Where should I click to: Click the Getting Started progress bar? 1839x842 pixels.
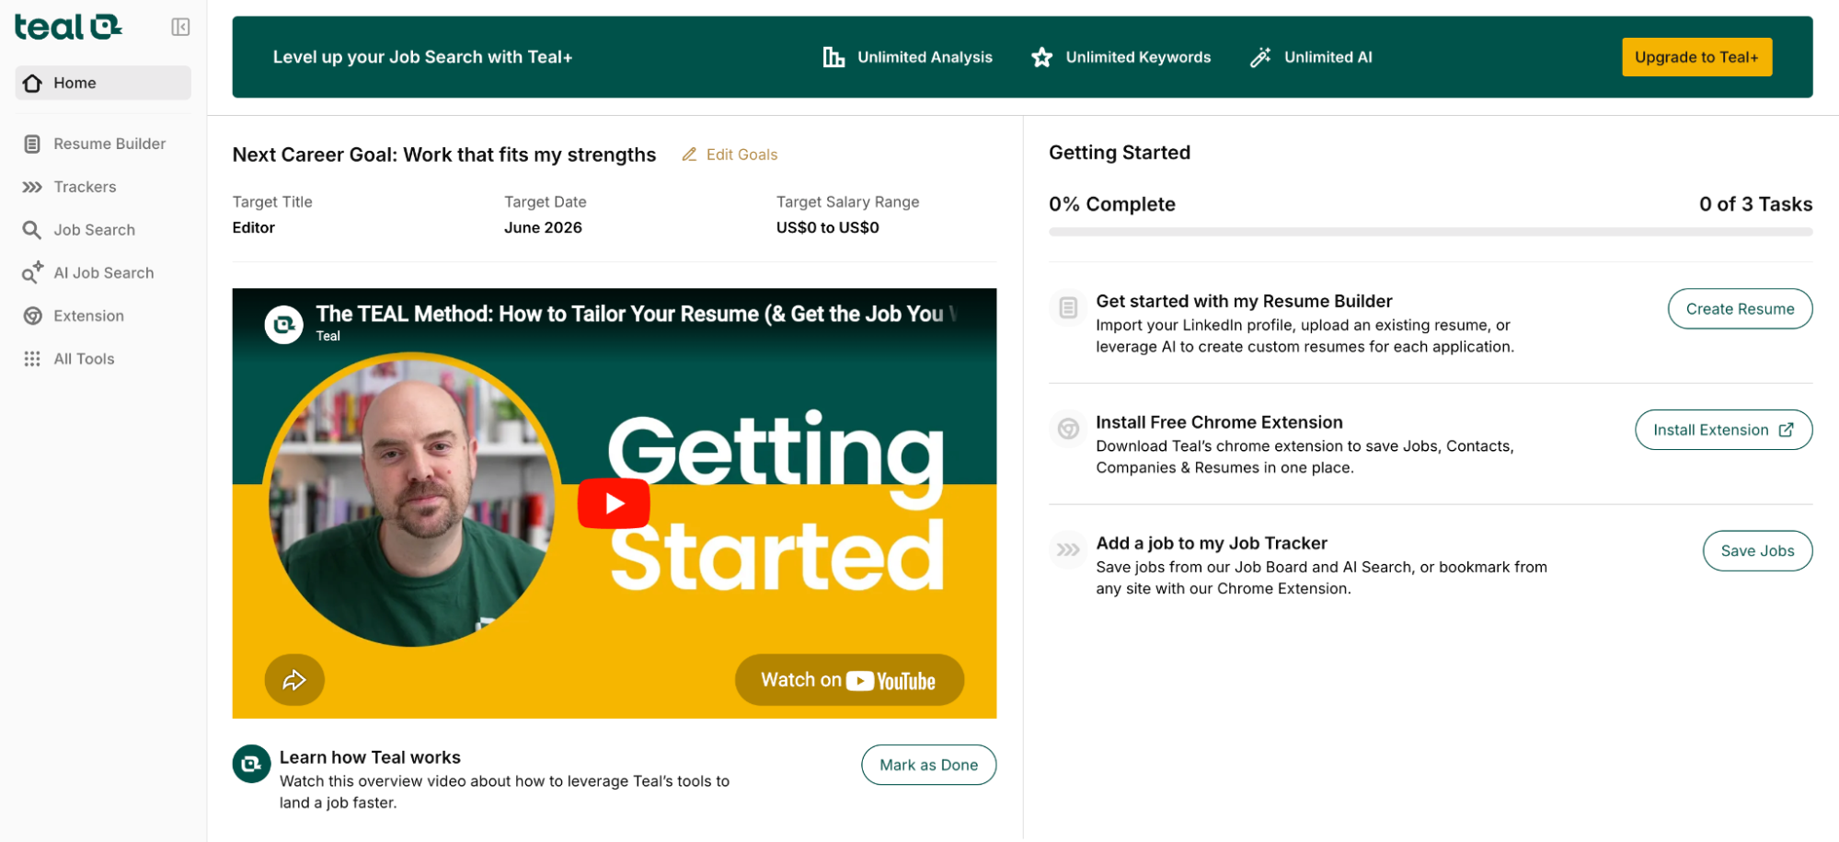[x=1430, y=233]
